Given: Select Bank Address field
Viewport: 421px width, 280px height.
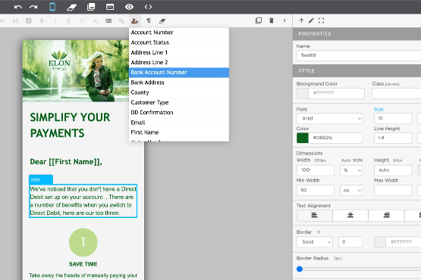Looking at the screenshot, I should tap(179, 82).
